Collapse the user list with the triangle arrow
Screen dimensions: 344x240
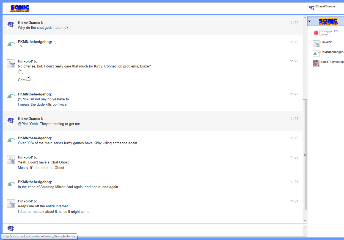click(x=310, y=21)
